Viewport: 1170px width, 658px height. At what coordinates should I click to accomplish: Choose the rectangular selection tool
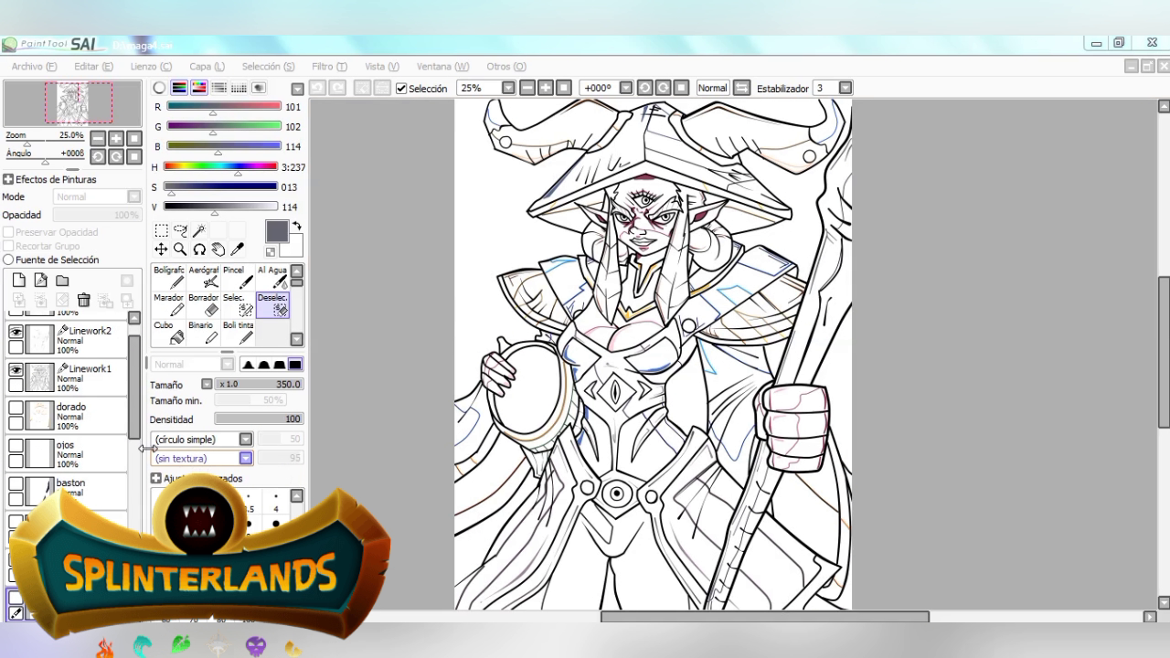click(161, 231)
